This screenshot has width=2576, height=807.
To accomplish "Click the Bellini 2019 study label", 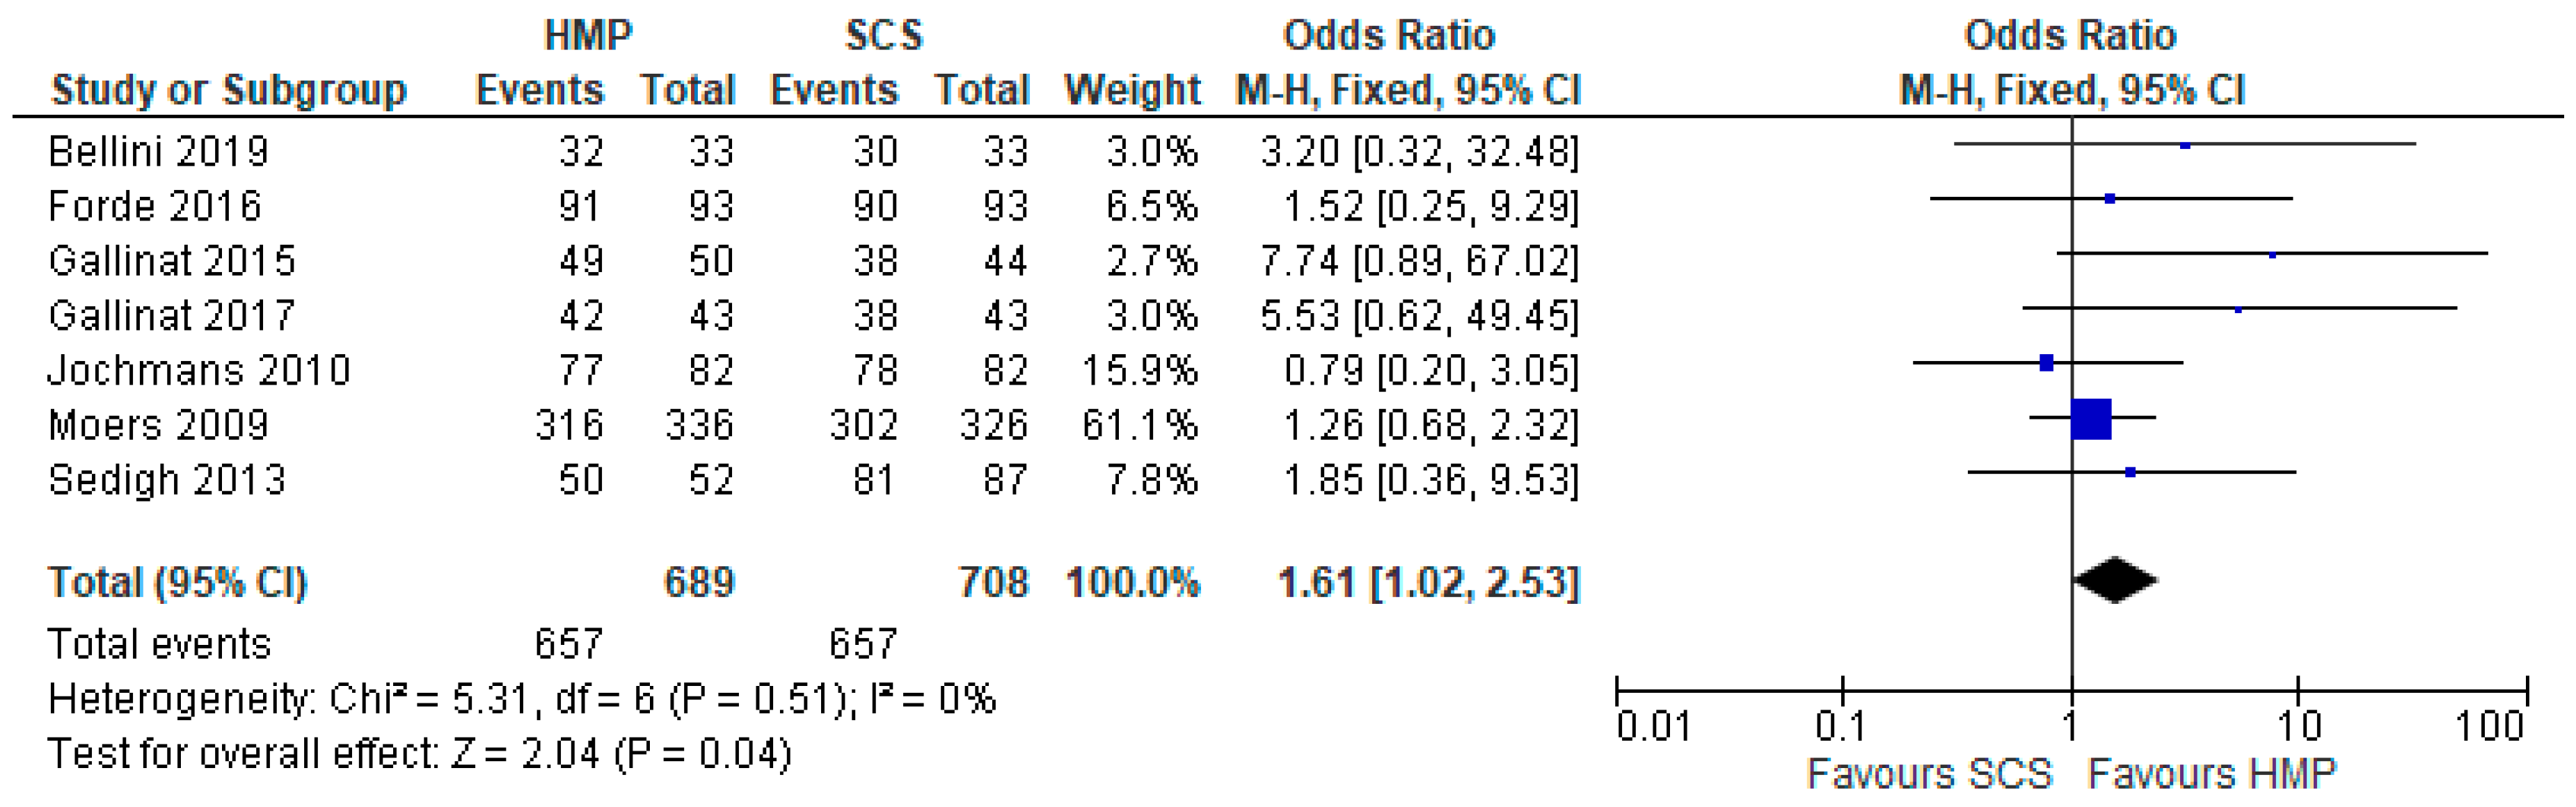I will tap(158, 152).
